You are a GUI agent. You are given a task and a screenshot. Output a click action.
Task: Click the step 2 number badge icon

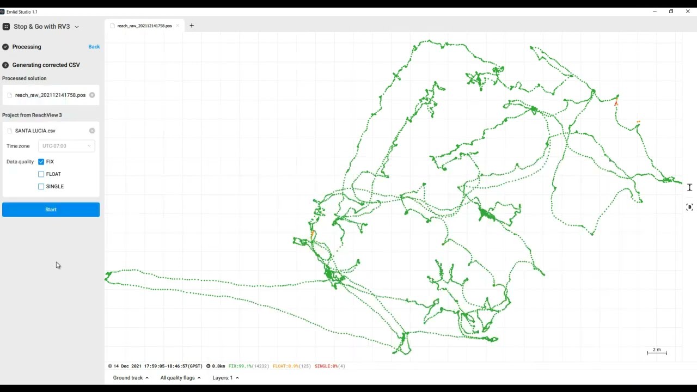click(5, 65)
